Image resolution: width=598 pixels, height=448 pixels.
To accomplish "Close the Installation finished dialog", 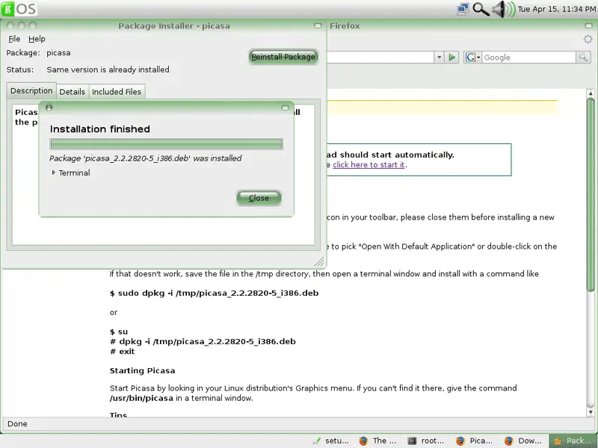I will pyautogui.click(x=259, y=198).
